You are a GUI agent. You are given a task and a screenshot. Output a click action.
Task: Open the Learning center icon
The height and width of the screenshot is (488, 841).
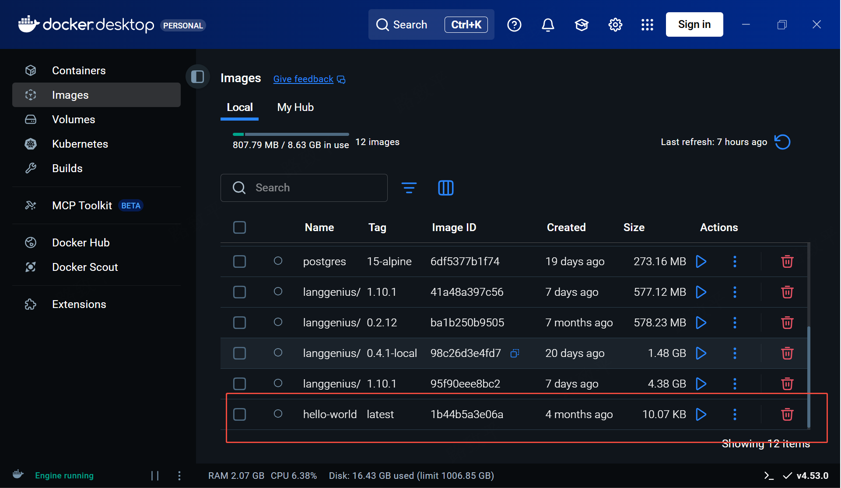582,25
